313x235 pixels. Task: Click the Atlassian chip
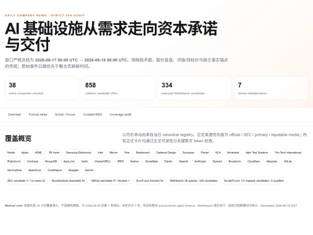(272, 161)
